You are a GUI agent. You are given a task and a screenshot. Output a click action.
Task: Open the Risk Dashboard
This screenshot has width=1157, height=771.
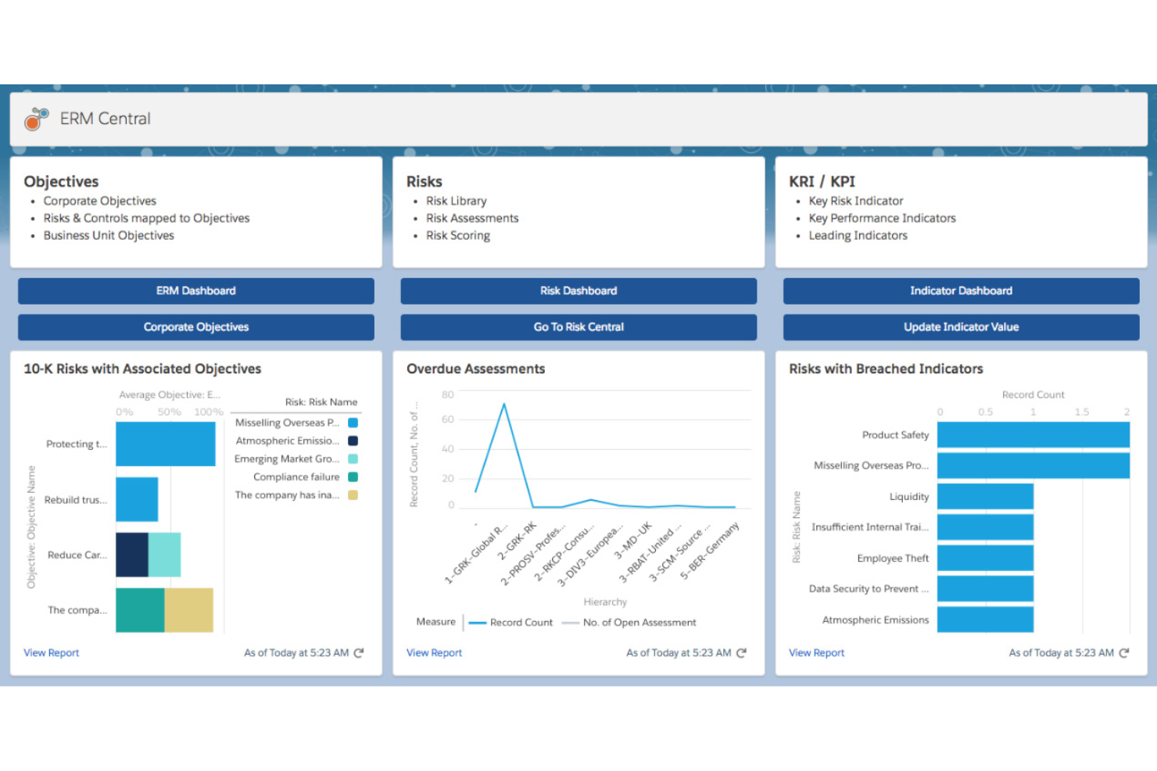point(578,291)
